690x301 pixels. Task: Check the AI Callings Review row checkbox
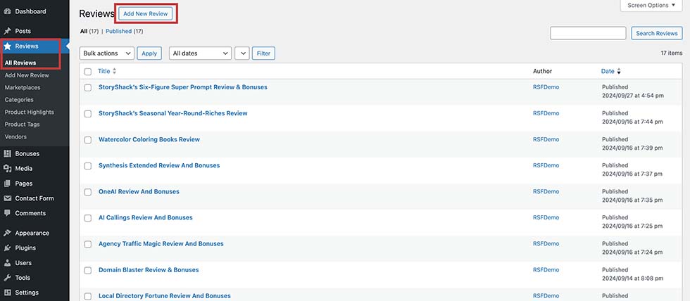click(x=88, y=219)
